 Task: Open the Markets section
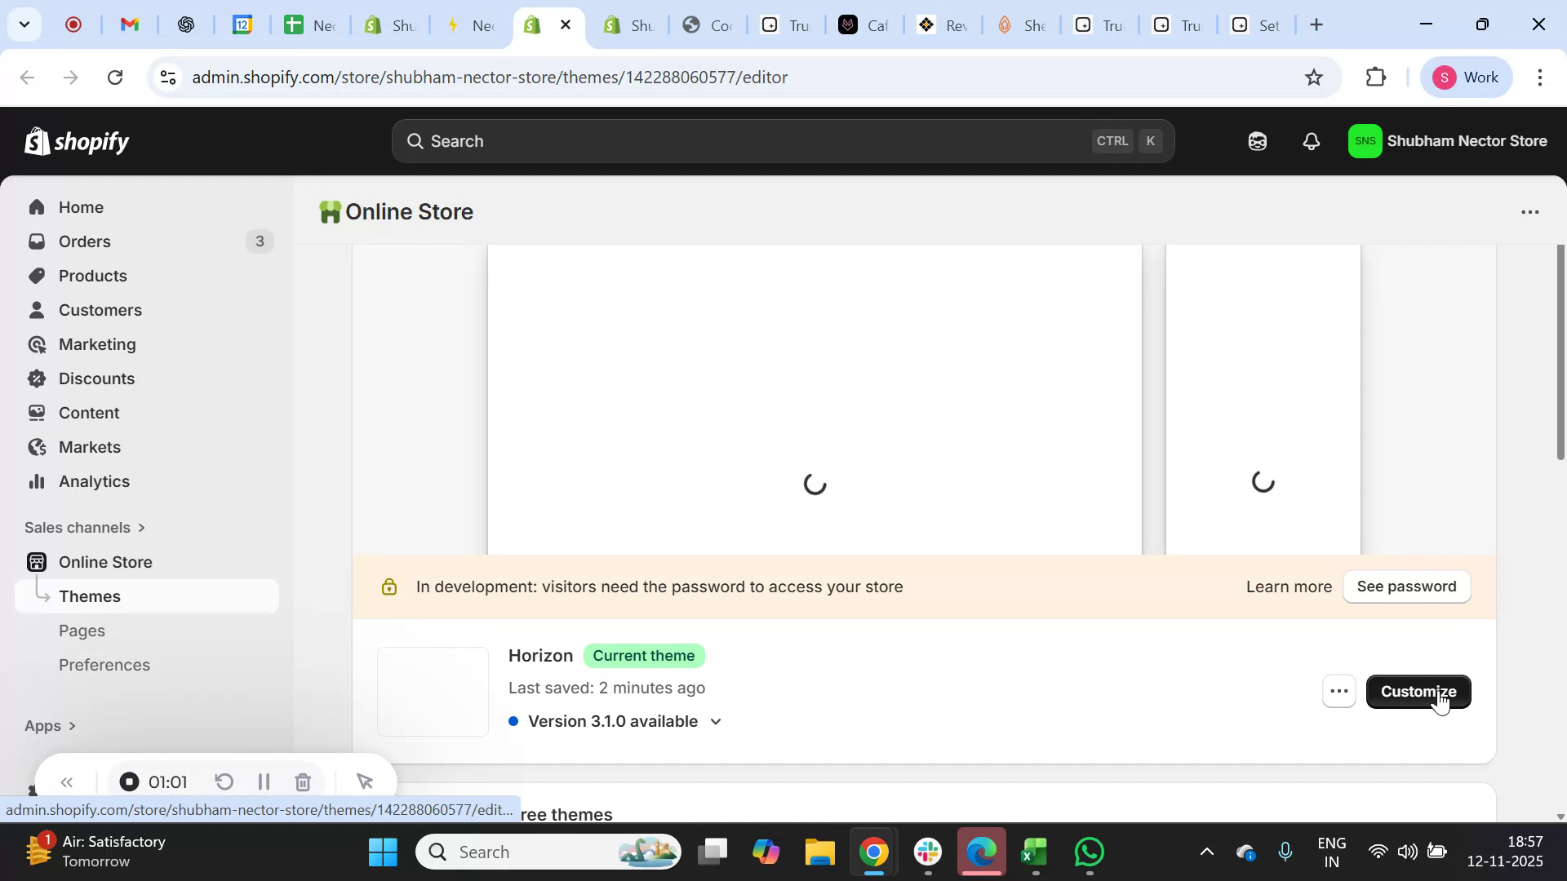pos(90,447)
